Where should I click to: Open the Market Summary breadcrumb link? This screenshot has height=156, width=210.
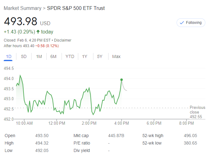[22, 8]
